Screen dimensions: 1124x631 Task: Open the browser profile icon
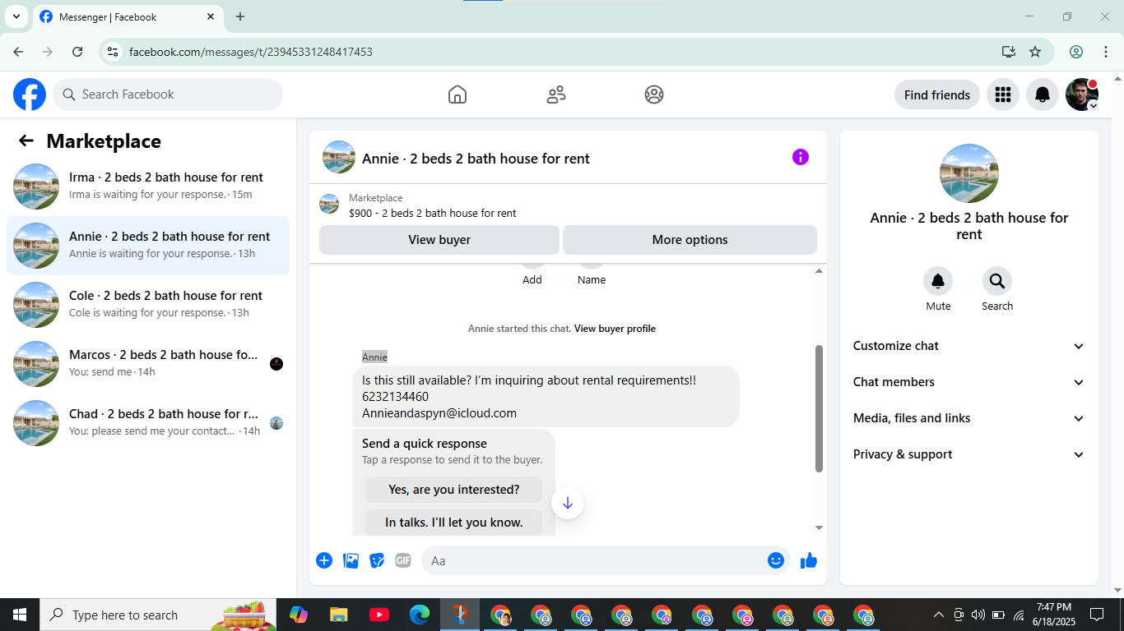[x=1076, y=52]
